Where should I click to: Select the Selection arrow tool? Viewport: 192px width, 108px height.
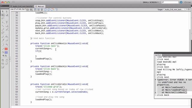[3, 12]
